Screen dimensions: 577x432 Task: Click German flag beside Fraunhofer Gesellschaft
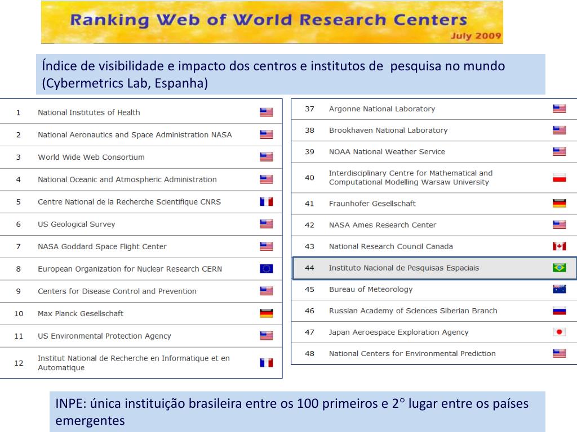[559, 203]
